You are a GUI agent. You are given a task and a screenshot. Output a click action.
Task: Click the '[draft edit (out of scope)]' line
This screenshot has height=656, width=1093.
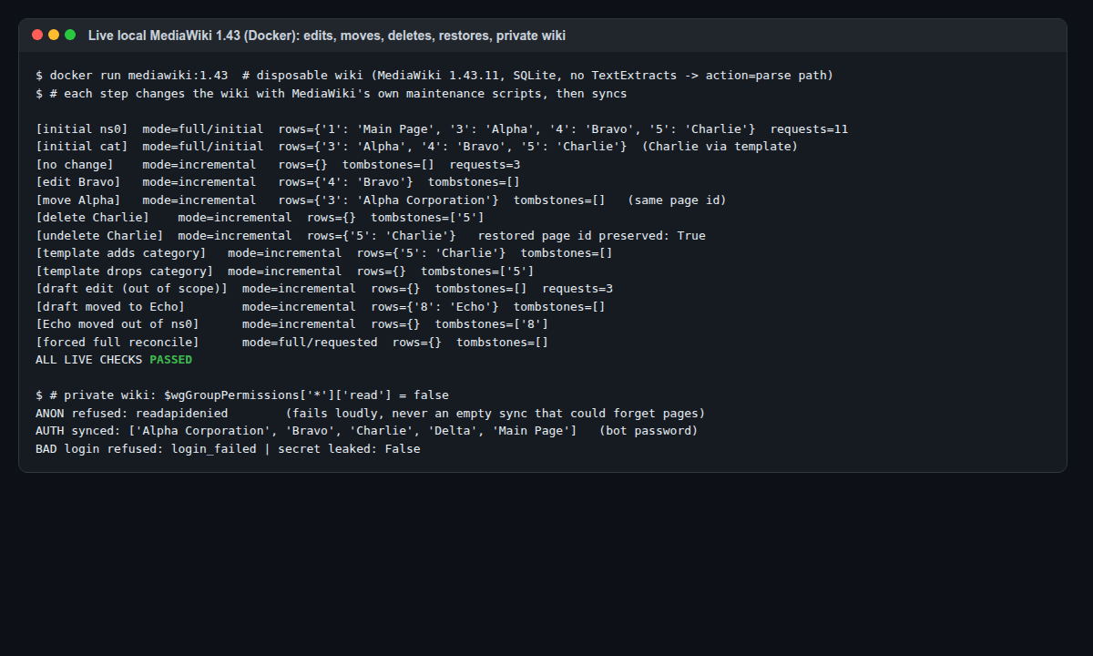point(324,289)
